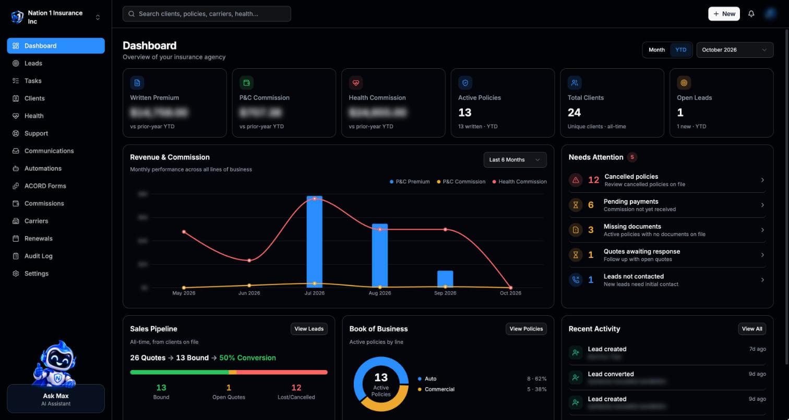Toggle P&C Premium legend series
Image resolution: width=789 pixels, height=420 pixels.
pyautogui.click(x=410, y=182)
